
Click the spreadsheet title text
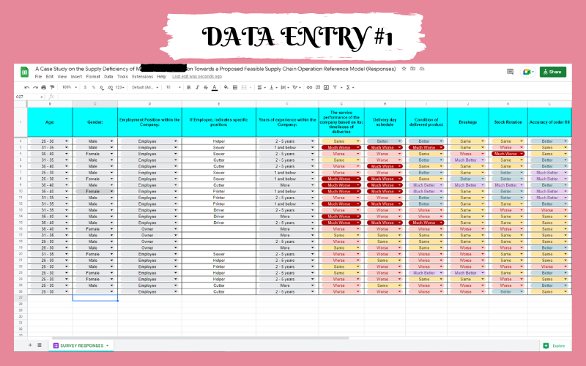click(x=215, y=69)
